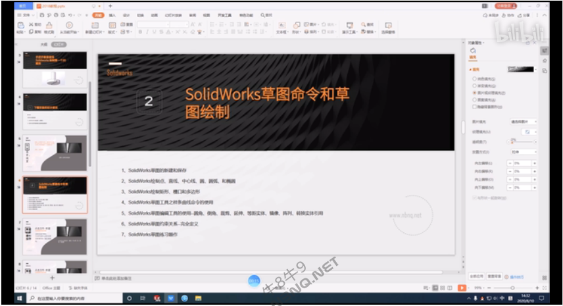
Task: Click the Share (分享) button
Action: pos(524,15)
